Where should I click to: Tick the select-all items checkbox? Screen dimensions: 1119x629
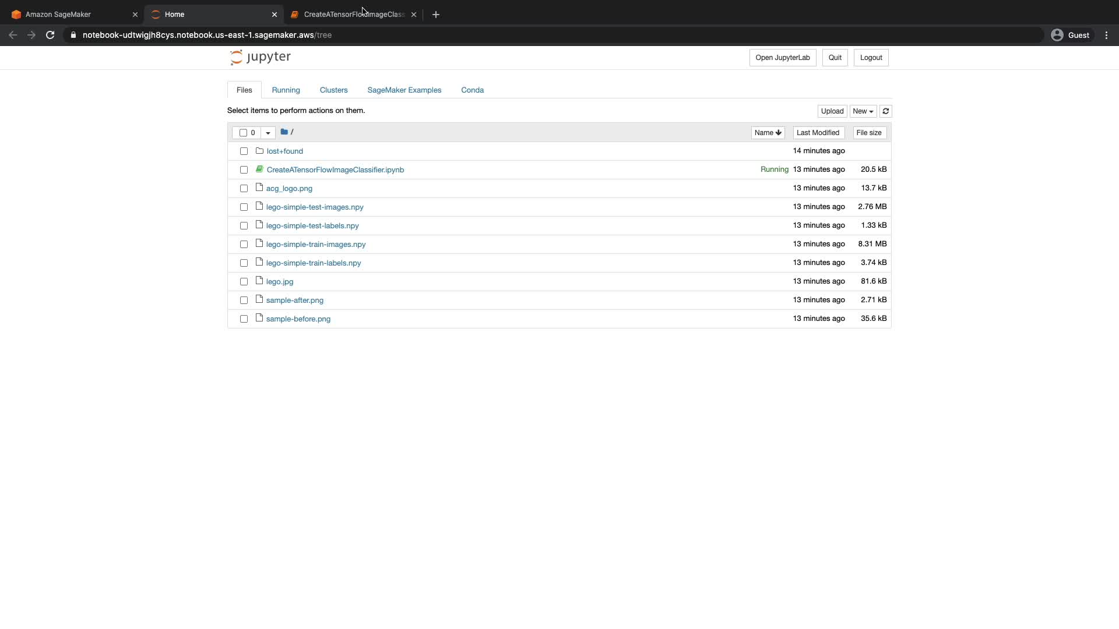[243, 133]
